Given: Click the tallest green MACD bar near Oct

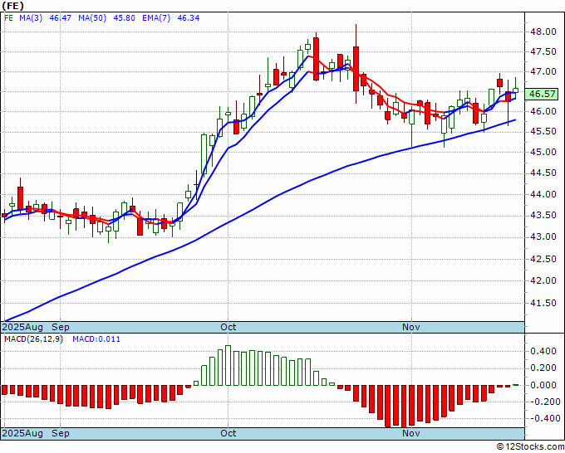Looking at the screenshot, I should click(228, 365).
